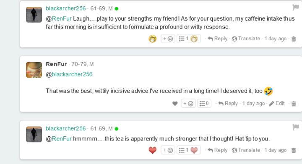Click @blackarcher256 mention in RenFur's comment
This screenshot has width=302, height=164.
click(69, 74)
